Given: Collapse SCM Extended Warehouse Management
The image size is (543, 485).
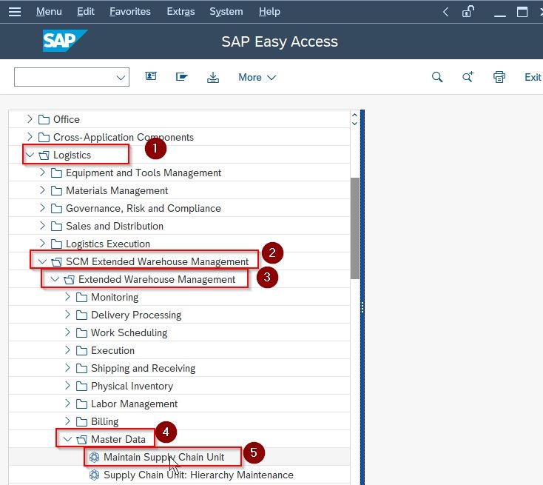Looking at the screenshot, I should click(x=42, y=261).
